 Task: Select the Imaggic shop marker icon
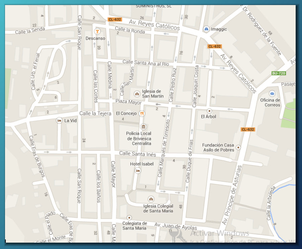(206, 29)
